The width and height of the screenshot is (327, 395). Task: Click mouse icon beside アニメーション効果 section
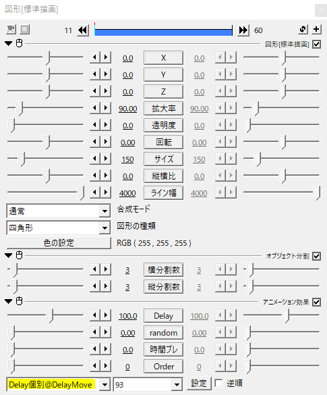[x=19, y=301]
